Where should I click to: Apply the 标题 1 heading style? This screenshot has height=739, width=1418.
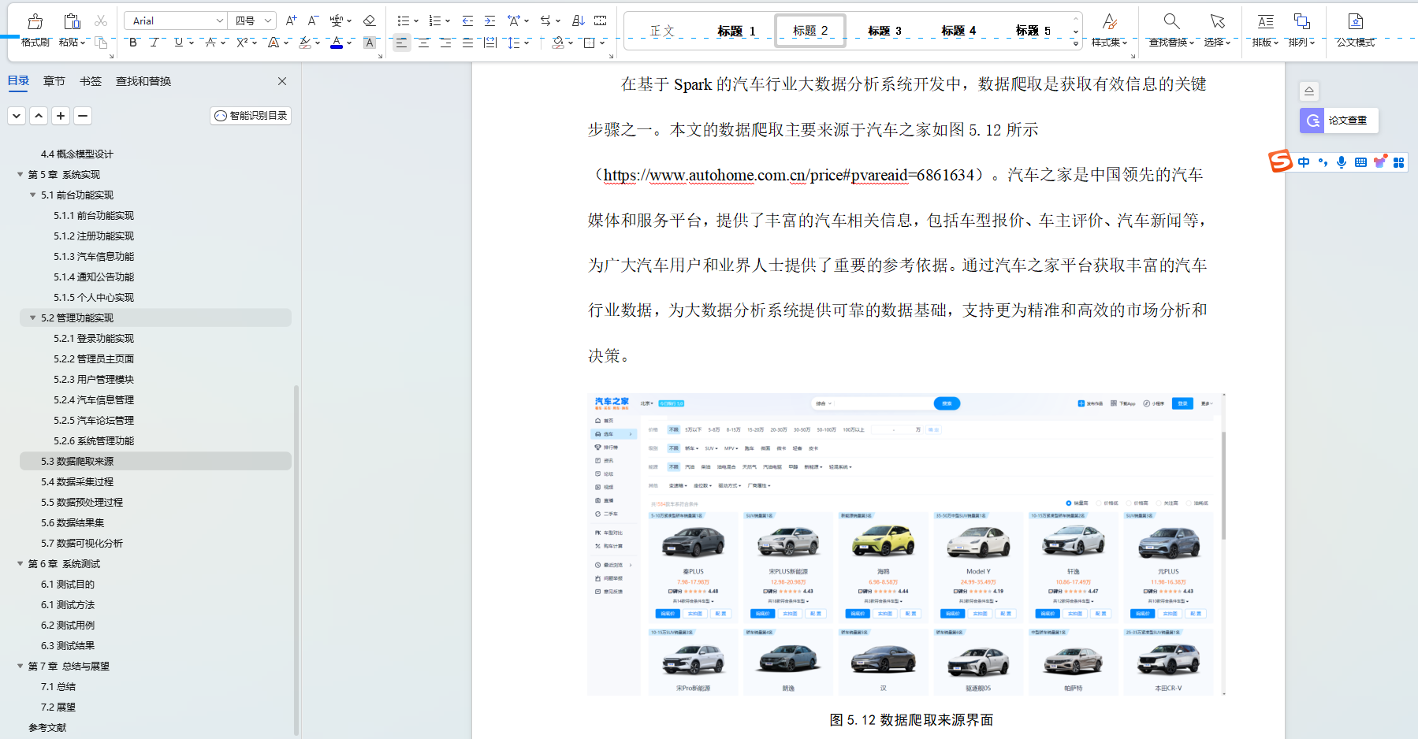pyautogui.click(x=736, y=31)
